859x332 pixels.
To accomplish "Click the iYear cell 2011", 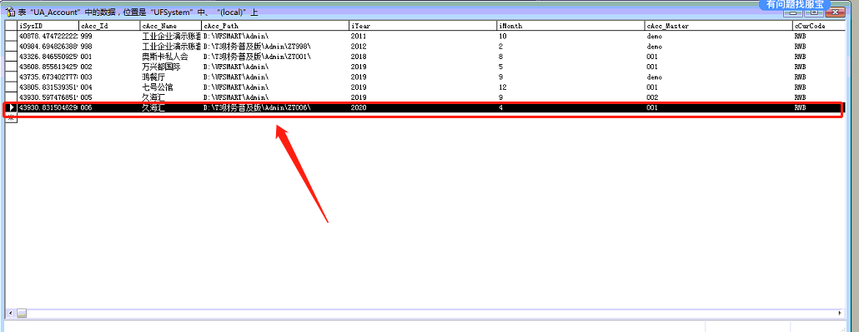I will point(424,36).
